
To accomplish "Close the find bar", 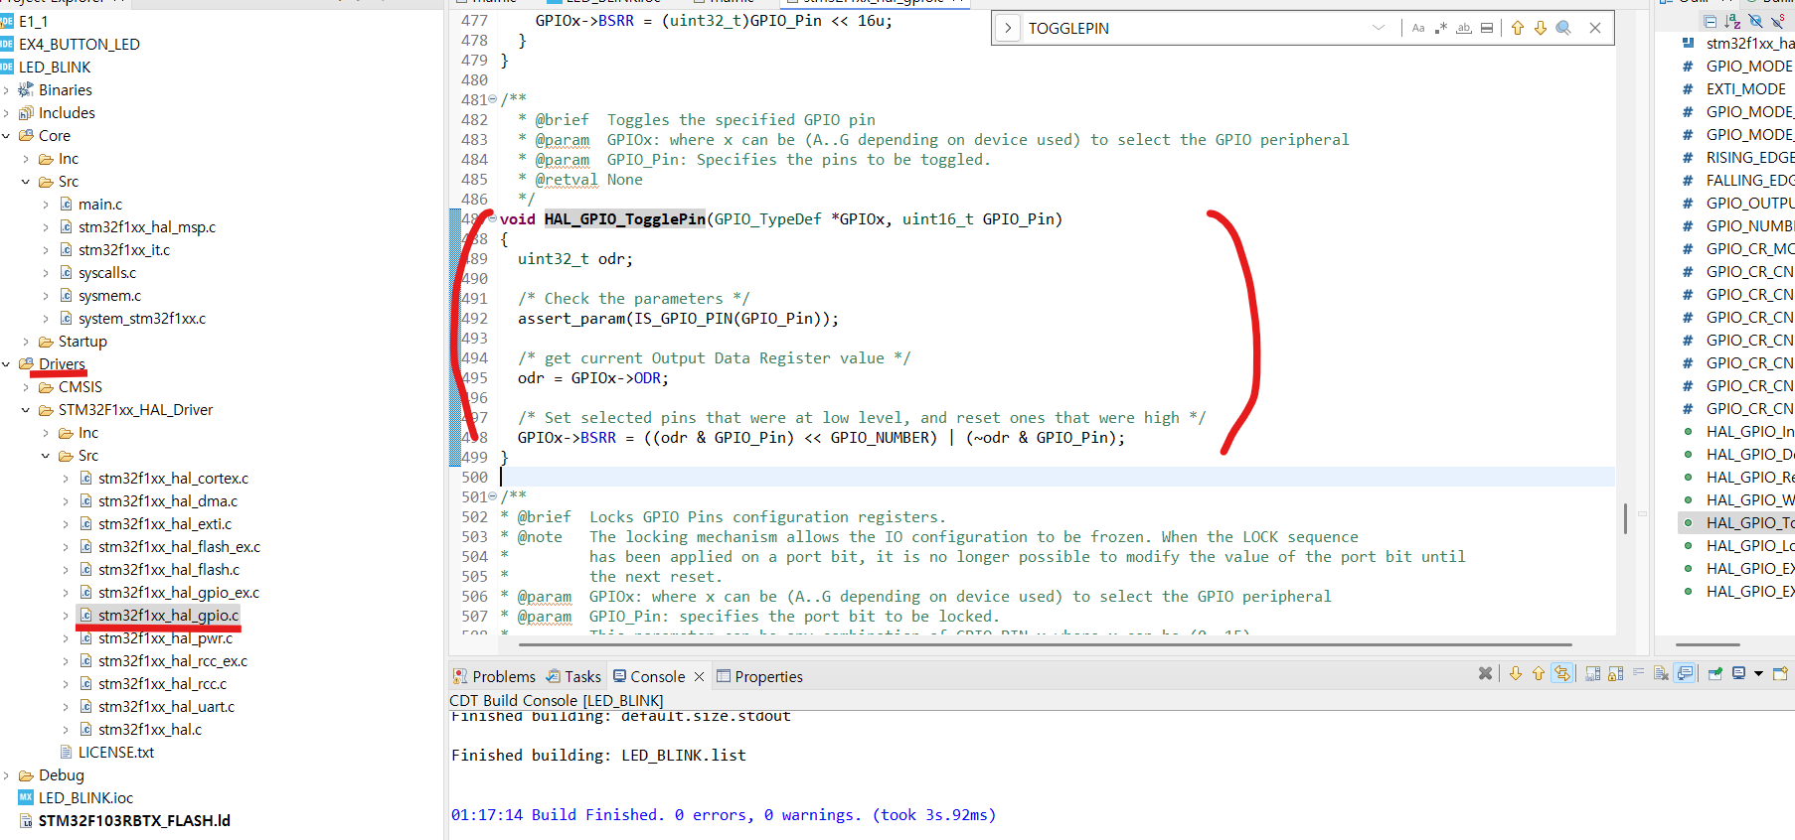I will (1595, 28).
